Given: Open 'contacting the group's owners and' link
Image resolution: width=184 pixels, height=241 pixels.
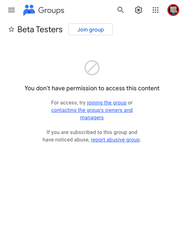Looking at the screenshot, I should (92, 110).
